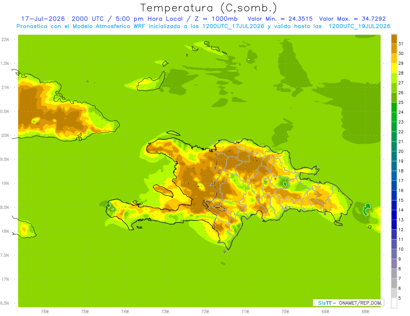Screen dimensions: 410x316
Task: Click "1200UTC_19JUL2026" valid-until time text
Action: tap(359, 26)
